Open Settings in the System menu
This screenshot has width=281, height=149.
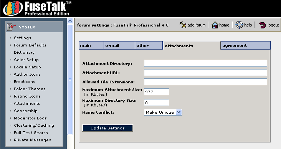pos(22,38)
